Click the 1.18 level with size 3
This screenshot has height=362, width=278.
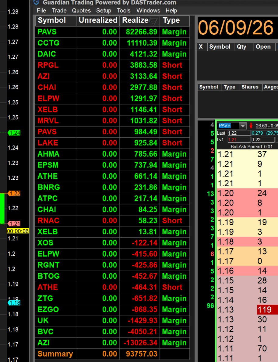[247, 242]
